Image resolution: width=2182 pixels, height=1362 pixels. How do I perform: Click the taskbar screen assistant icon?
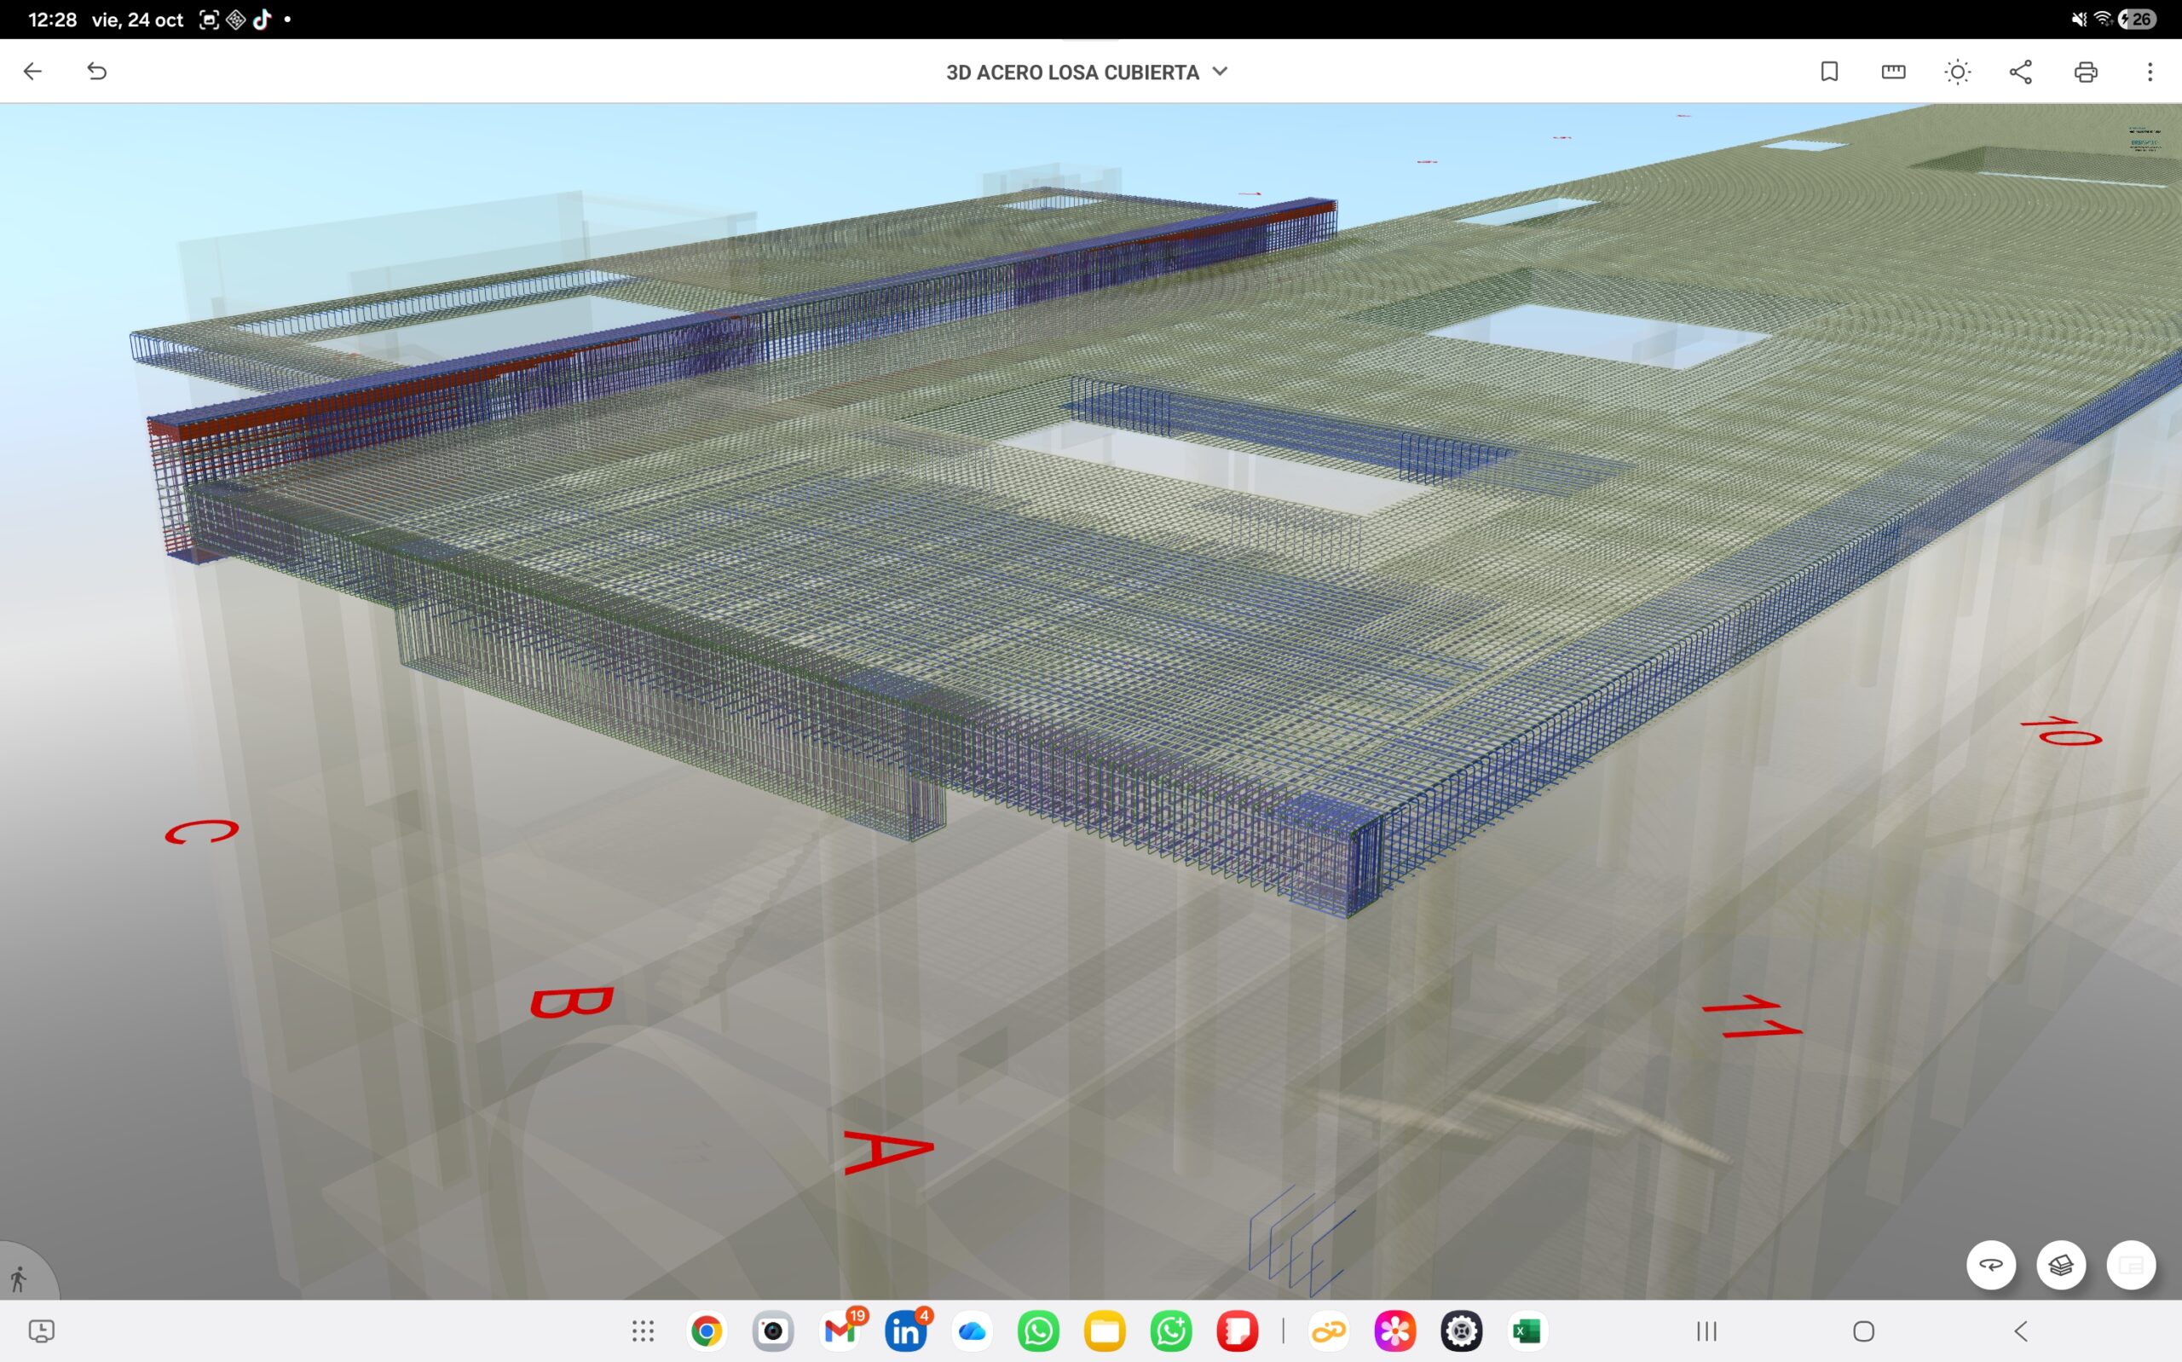[42, 1330]
